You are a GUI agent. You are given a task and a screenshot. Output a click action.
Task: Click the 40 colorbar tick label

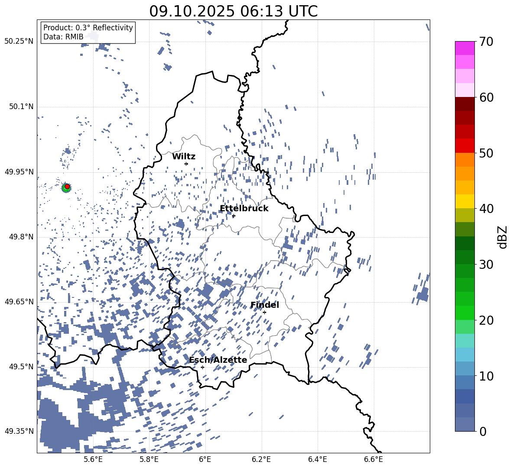486,209
